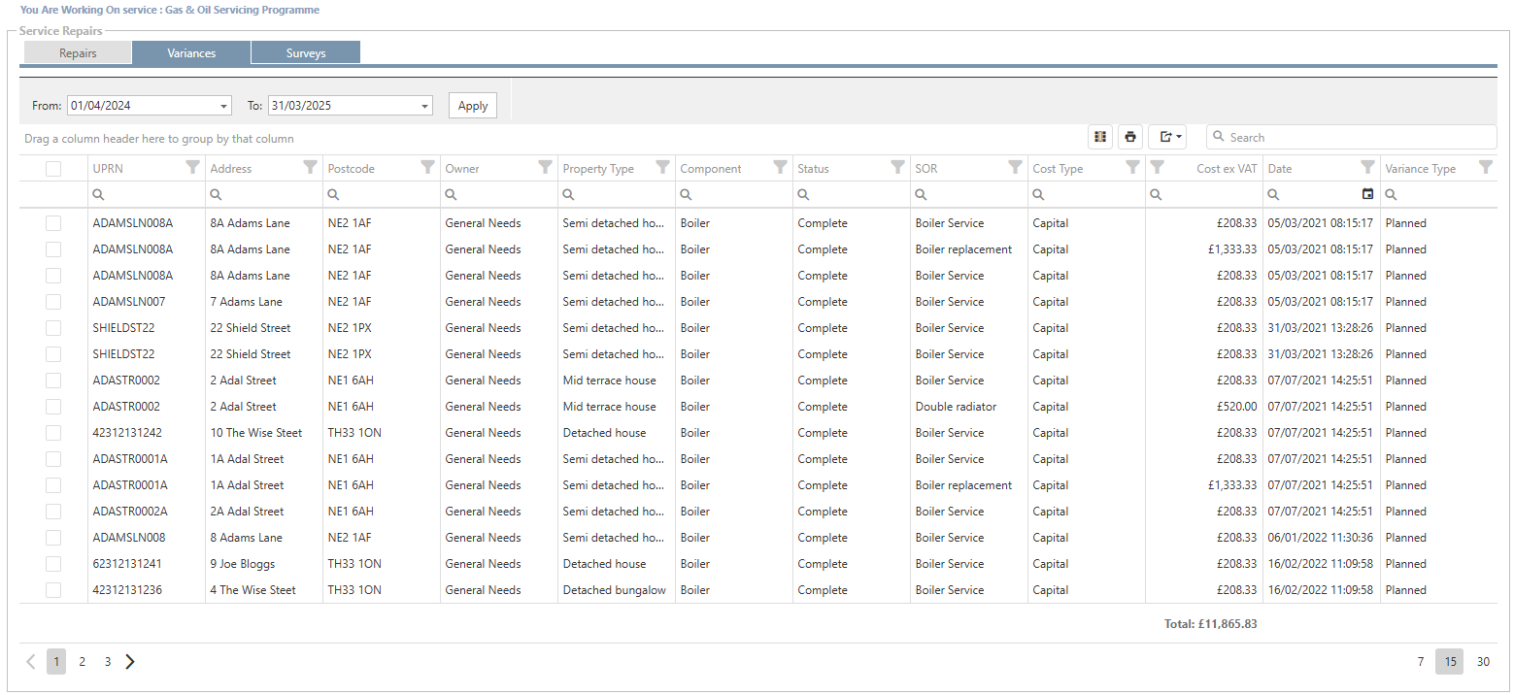Switch to the Surveys tab
Image resolution: width=1514 pixels, height=695 pixels.
[305, 53]
